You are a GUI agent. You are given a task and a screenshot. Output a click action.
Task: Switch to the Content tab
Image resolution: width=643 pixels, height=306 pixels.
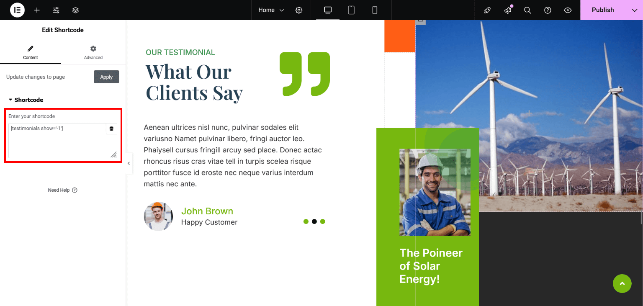tap(31, 52)
